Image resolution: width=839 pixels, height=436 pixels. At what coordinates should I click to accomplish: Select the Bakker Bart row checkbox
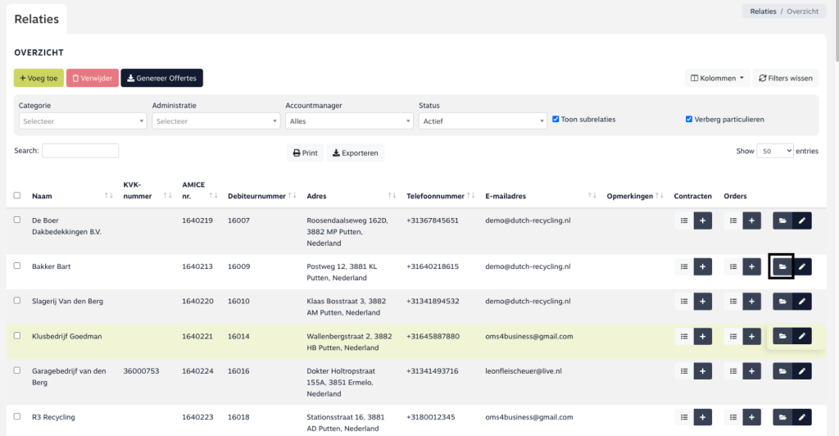(17, 266)
